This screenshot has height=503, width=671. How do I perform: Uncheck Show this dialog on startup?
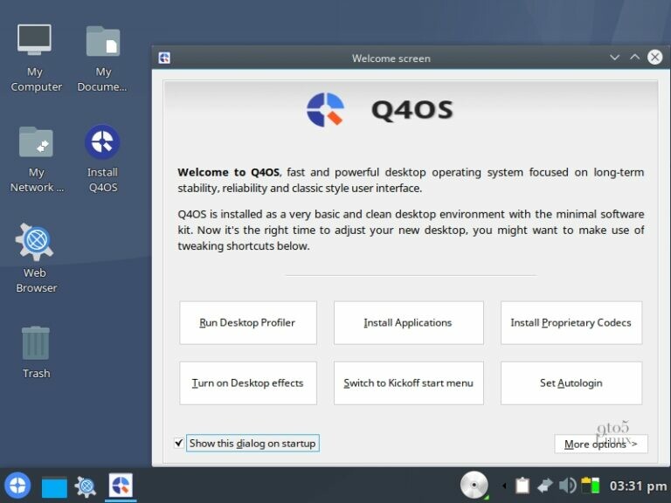click(x=179, y=444)
